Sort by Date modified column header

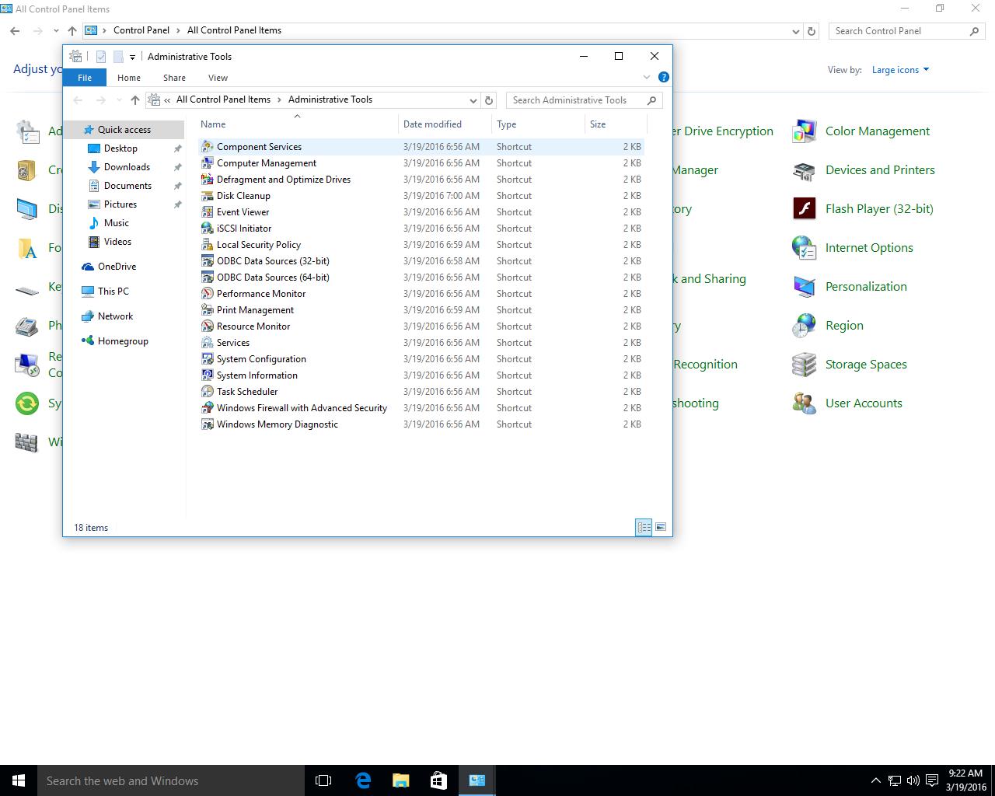445,124
